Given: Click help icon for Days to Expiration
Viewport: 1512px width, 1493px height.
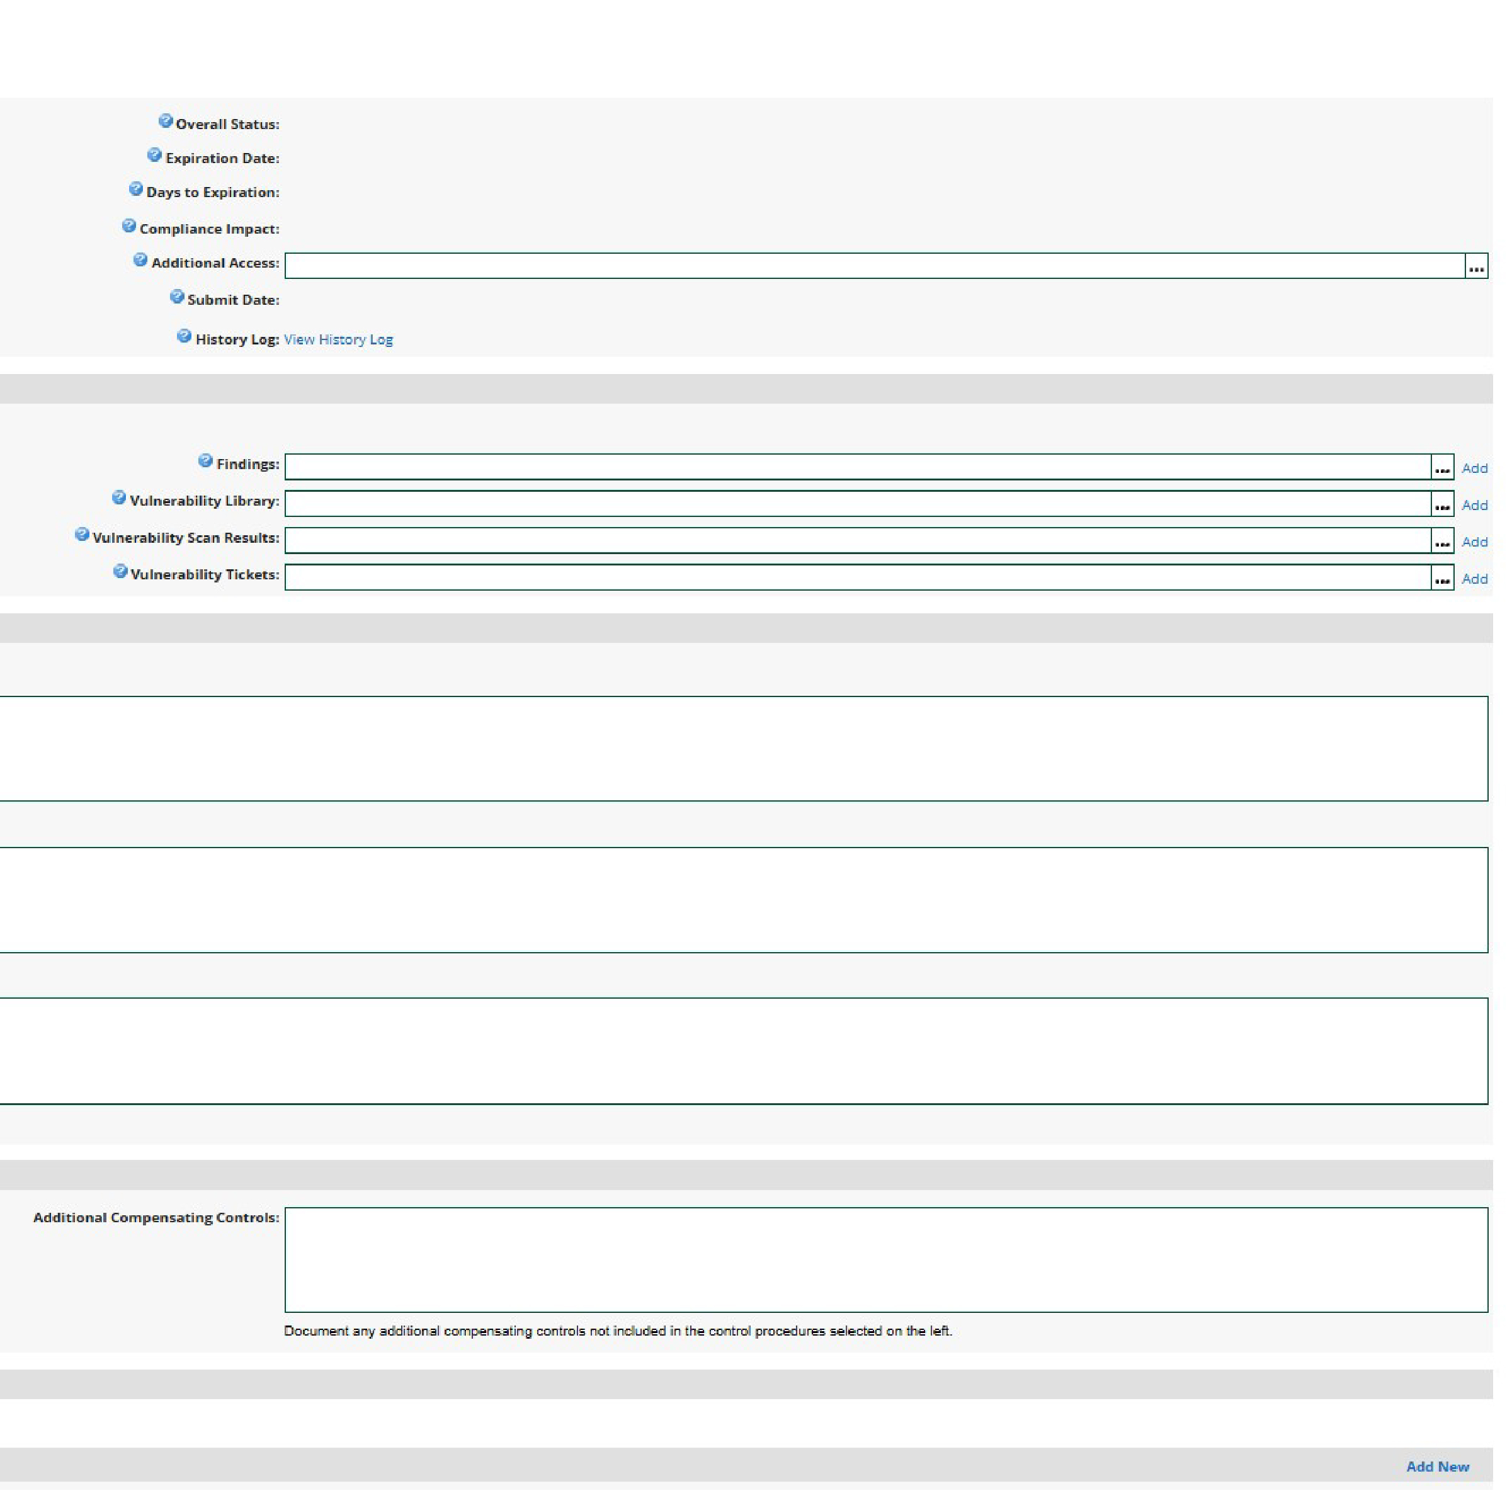Looking at the screenshot, I should (135, 190).
